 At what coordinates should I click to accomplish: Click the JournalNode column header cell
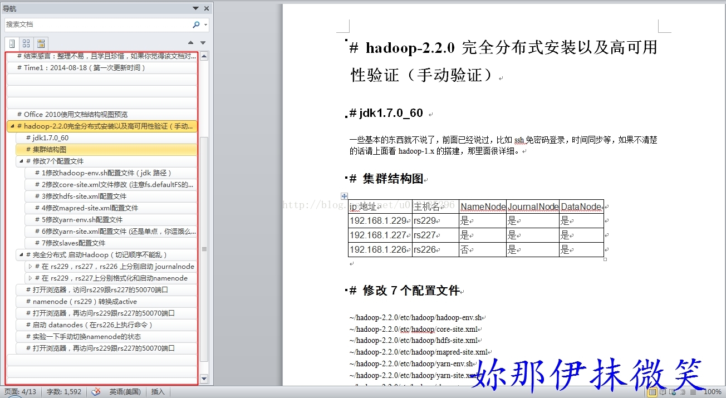point(533,207)
